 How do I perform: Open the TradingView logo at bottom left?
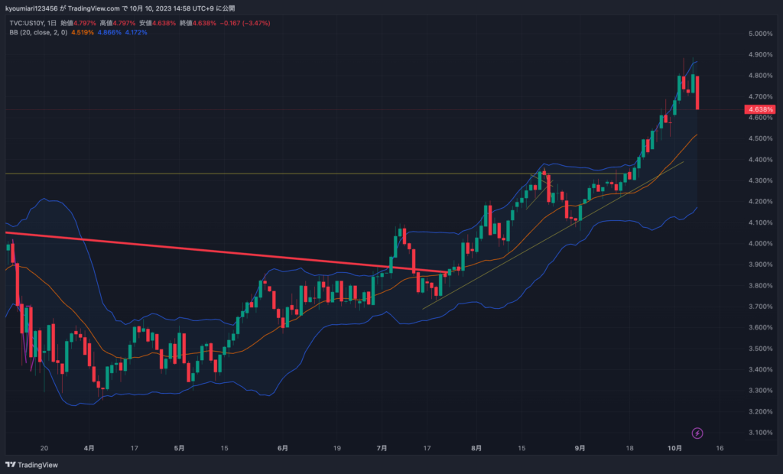point(31,465)
